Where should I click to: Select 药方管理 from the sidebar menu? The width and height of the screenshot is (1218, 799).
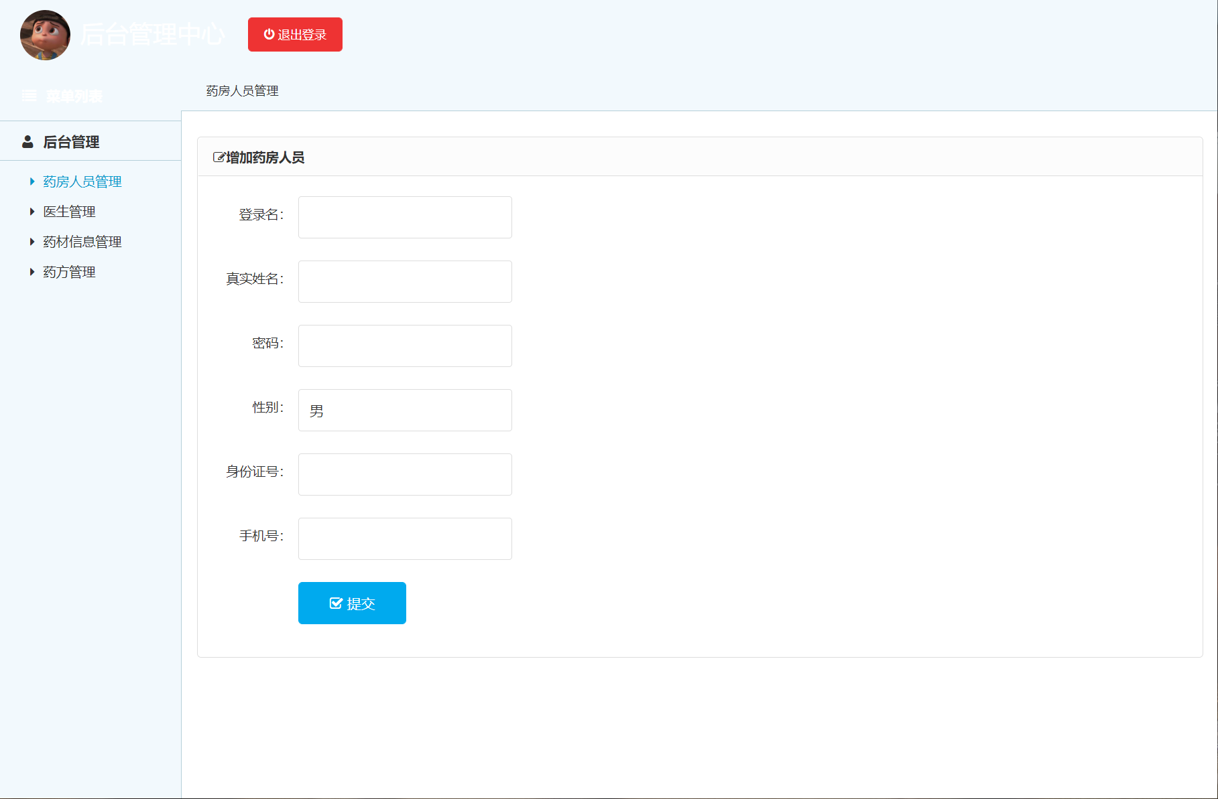[68, 271]
